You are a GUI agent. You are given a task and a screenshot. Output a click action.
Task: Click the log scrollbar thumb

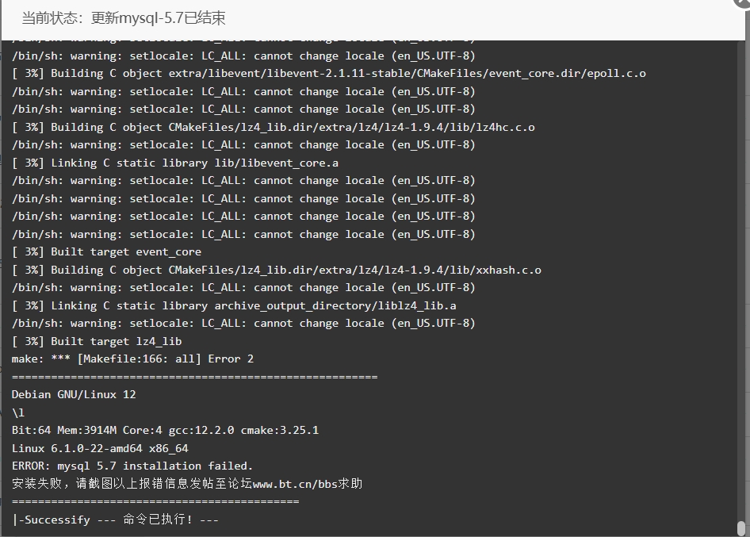[741, 528]
